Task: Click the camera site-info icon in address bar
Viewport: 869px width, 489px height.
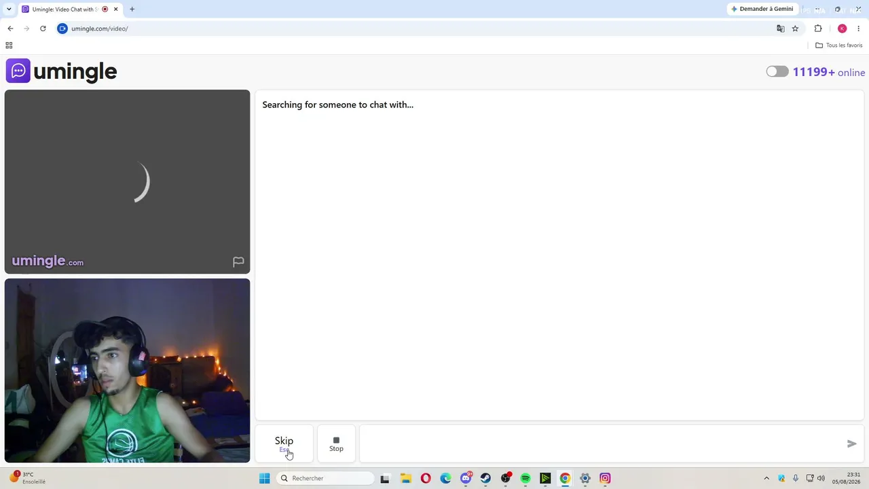Action: [62, 29]
